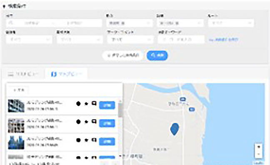Click the comment bubble icon in third list row
270x165 pixels.
(94, 140)
